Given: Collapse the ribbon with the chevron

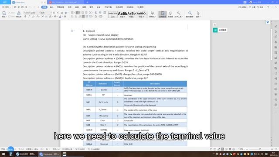Looking at the screenshot, I should click(x=276, y=7).
